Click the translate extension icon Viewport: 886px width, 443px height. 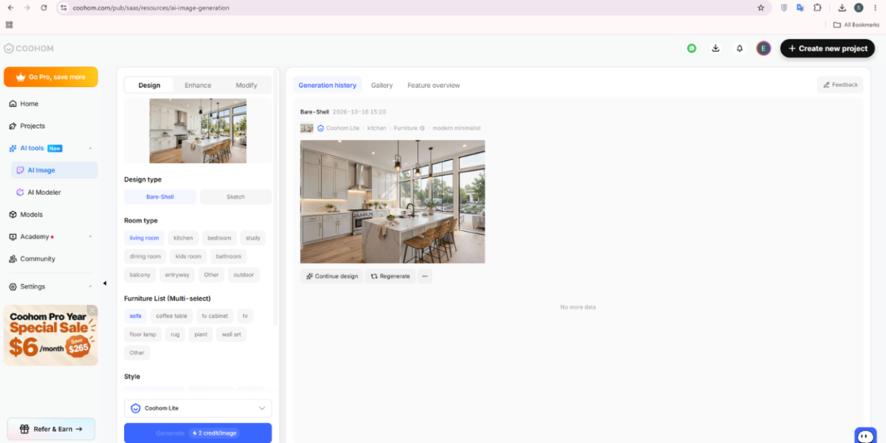pos(800,7)
